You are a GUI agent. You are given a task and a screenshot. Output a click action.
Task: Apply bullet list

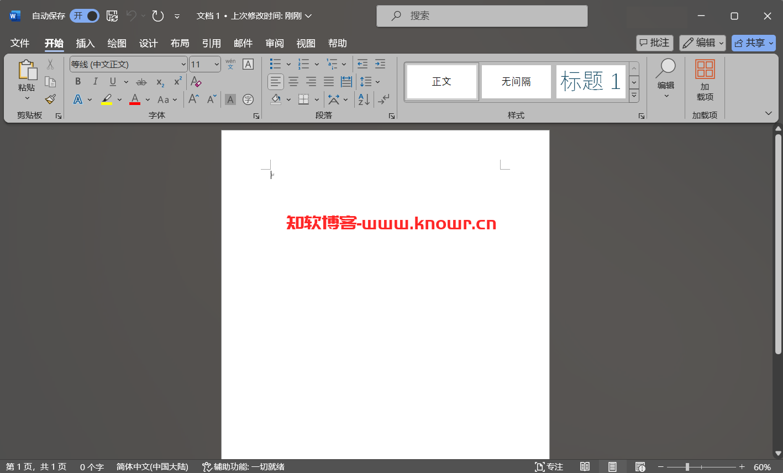click(x=275, y=64)
